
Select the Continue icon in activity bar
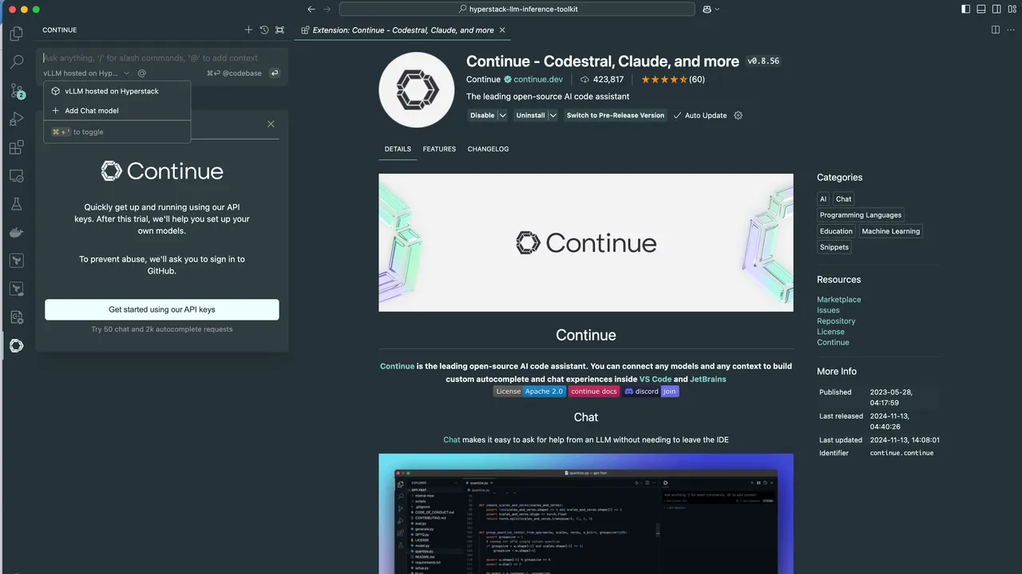tap(16, 345)
